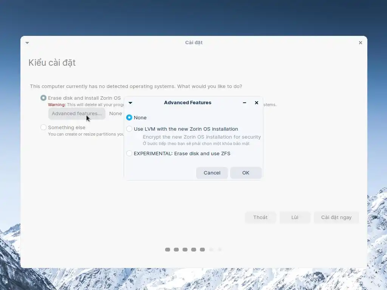
Task: Click the Advanced Features dialog title
Action: 187,103
